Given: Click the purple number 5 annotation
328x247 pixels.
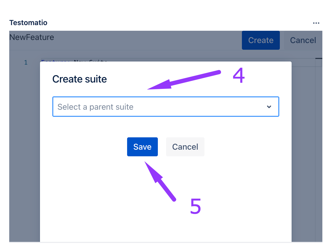Looking at the screenshot, I should tap(195, 206).
